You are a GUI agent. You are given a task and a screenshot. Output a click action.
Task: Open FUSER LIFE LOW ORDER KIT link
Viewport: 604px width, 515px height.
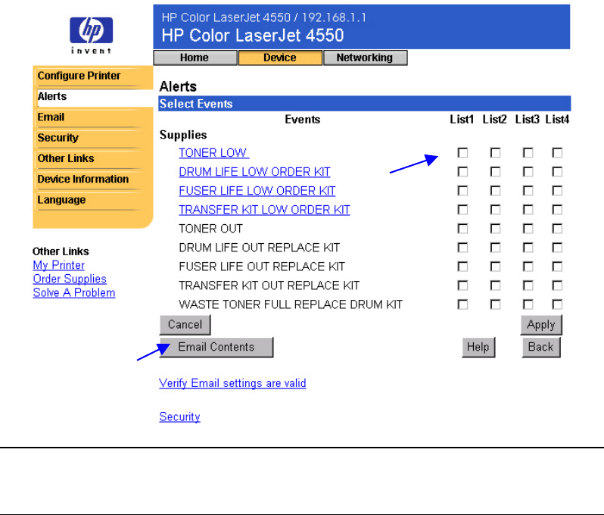pos(257,191)
